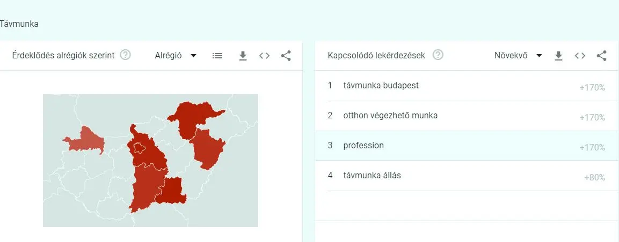Download subregion interest data as CSV
This screenshot has height=242, width=619.
(x=243, y=56)
